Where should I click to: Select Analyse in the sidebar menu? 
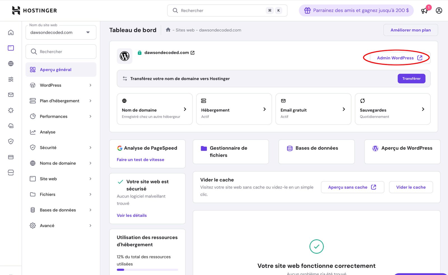(48, 132)
